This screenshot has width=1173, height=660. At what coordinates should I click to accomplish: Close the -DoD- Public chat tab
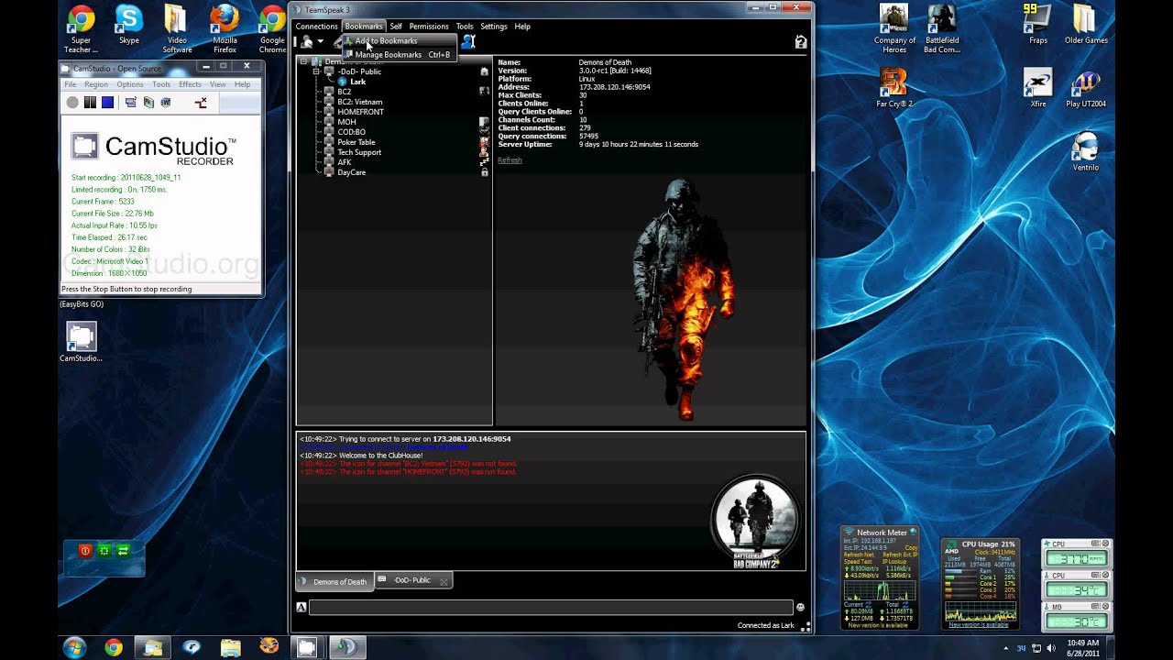pyautogui.click(x=444, y=581)
